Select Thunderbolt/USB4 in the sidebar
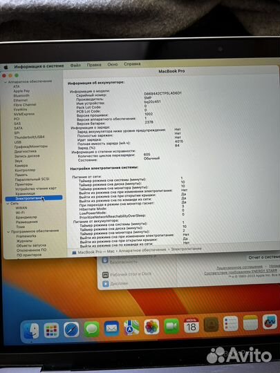 coord(29,137)
